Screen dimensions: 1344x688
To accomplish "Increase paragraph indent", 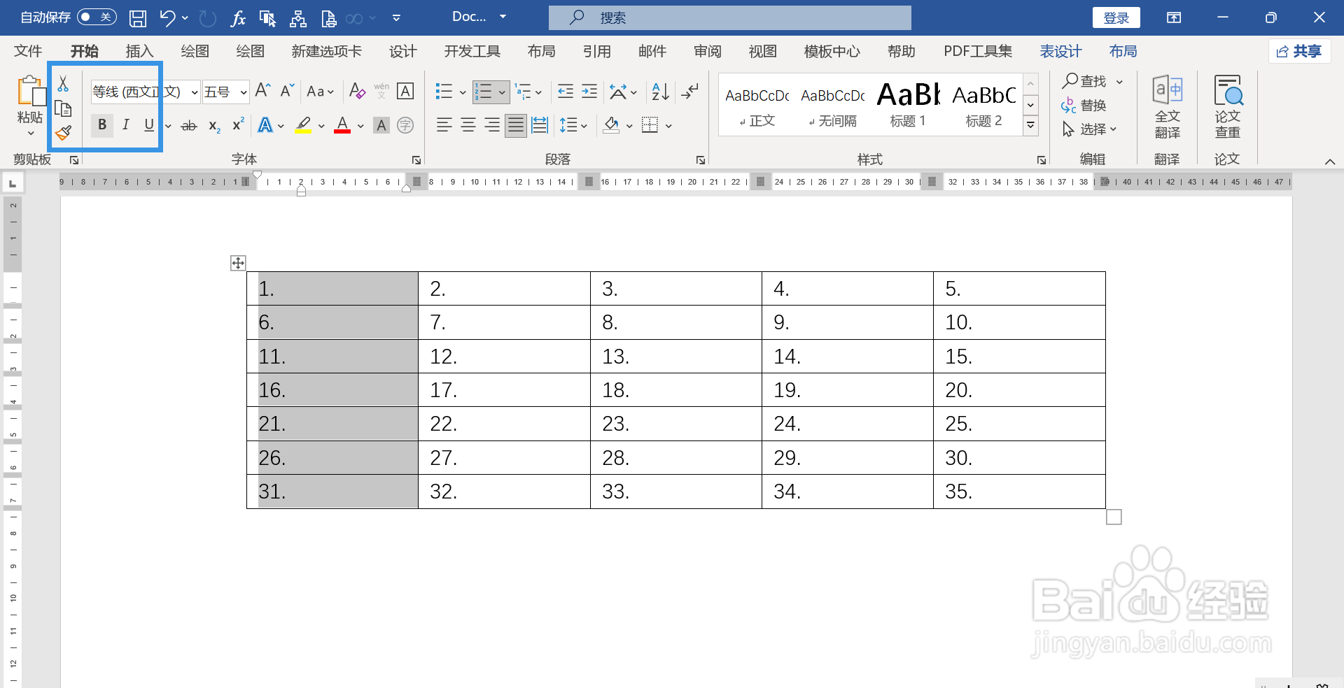I will pos(589,92).
